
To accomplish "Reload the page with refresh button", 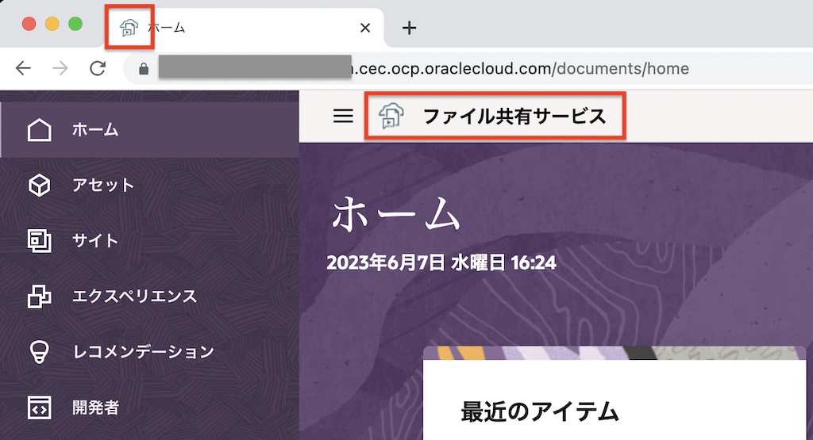I will coord(98,68).
